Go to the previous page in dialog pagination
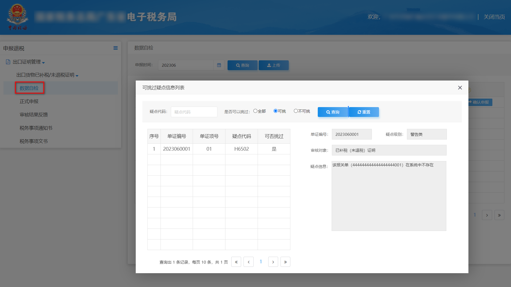The width and height of the screenshot is (511, 287). [x=249, y=262]
